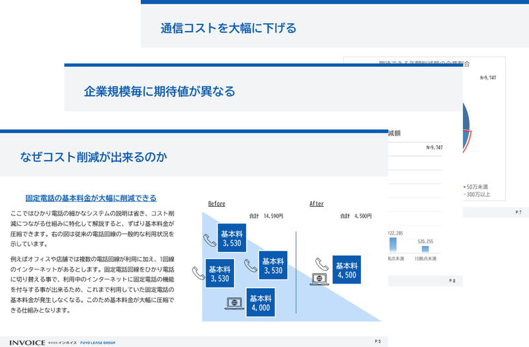This screenshot has width=529, height=347.
Task: Select the 基本料 4,500 box
Action: click(x=346, y=270)
